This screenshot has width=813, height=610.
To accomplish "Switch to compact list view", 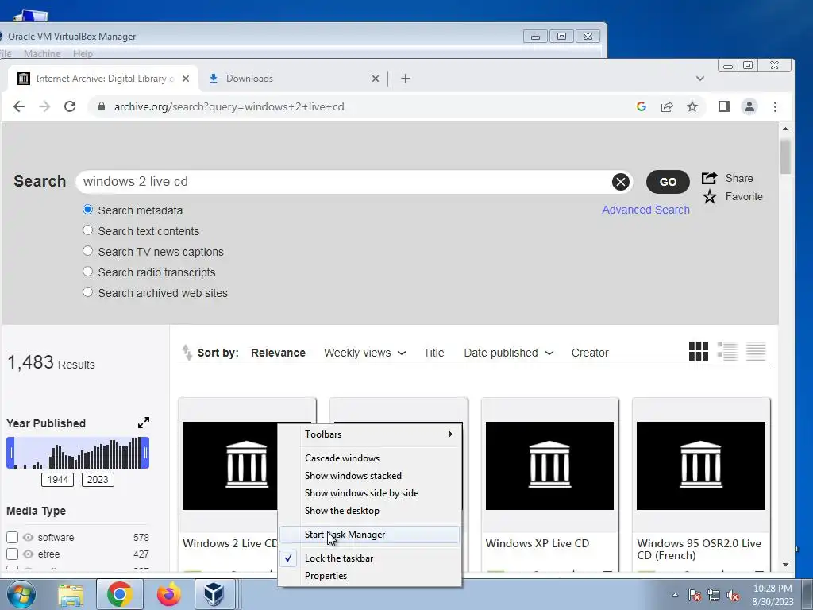I will [756, 351].
